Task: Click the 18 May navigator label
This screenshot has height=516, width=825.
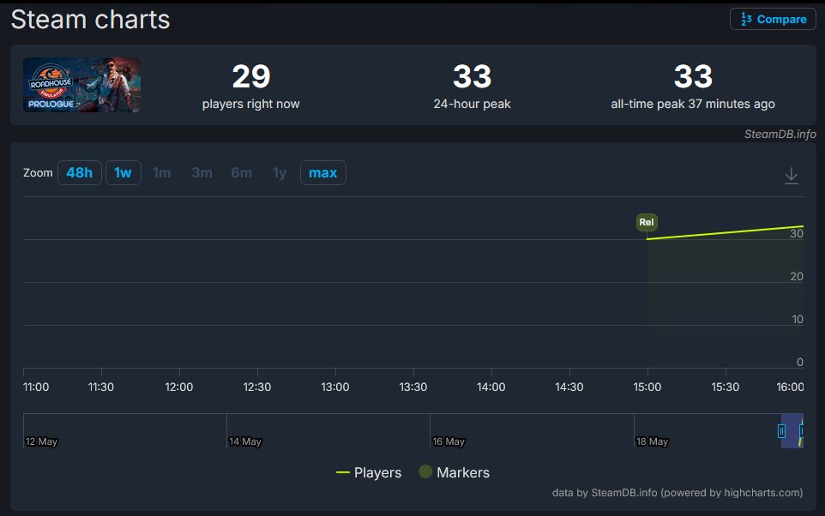Action: (653, 441)
